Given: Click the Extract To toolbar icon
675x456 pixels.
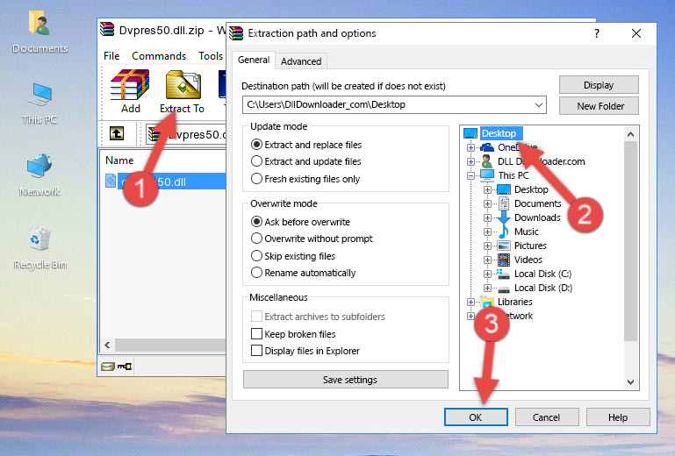Looking at the screenshot, I should pyautogui.click(x=183, y=85).
